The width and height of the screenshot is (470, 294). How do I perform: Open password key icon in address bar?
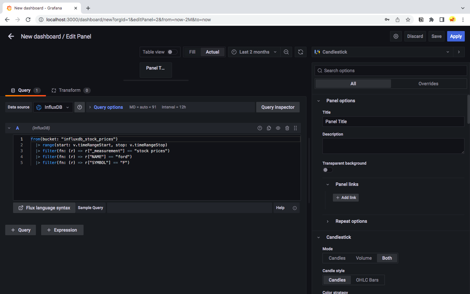pos(387,20)
